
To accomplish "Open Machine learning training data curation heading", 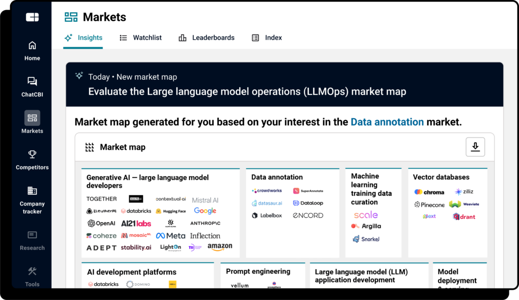I will [372, 189].
